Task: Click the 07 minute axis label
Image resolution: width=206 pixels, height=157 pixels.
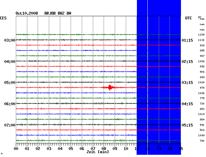Action: click(93, 149)
